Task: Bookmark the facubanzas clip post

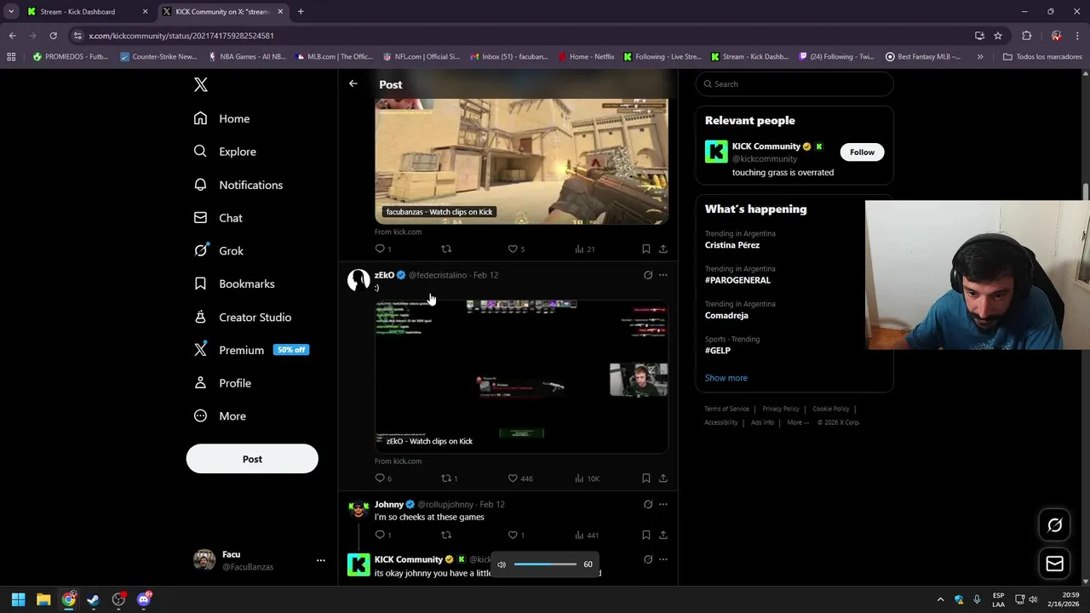Action: pos(646,249)
